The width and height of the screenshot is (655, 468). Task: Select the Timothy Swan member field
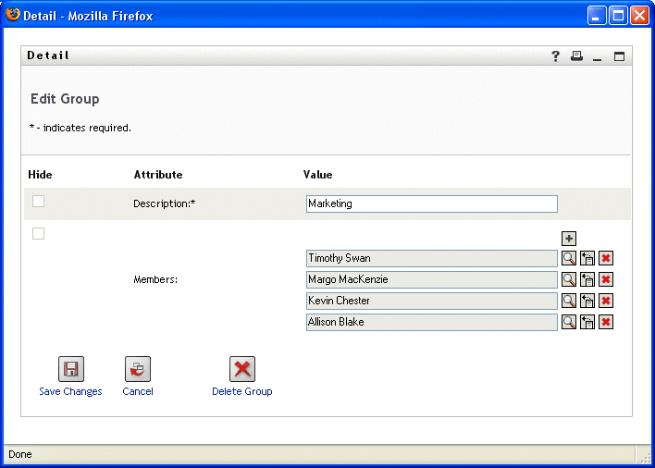point(432,258)
